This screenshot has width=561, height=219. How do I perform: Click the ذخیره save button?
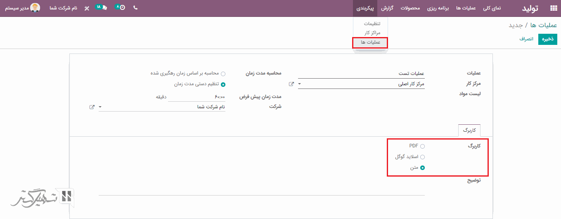[547, 39]
